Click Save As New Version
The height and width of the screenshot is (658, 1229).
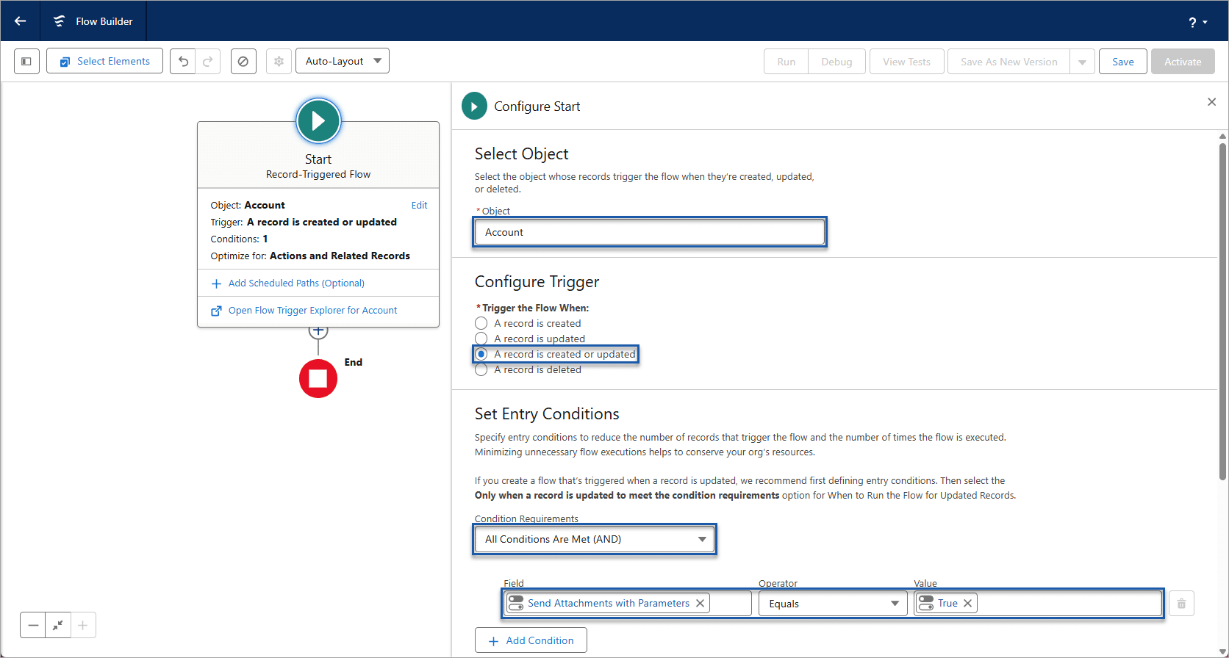(1008, 62)
